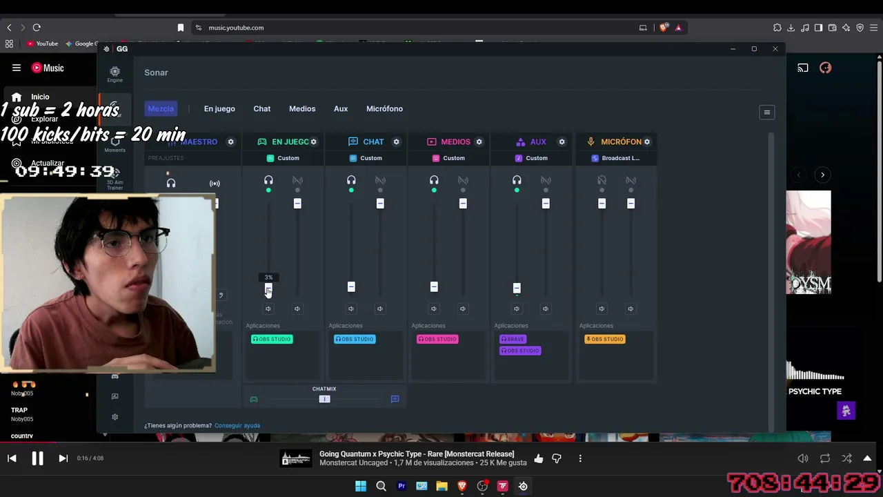Switch to the Mezcla tab
The image size is (883, 497).
tap(161, 108)
